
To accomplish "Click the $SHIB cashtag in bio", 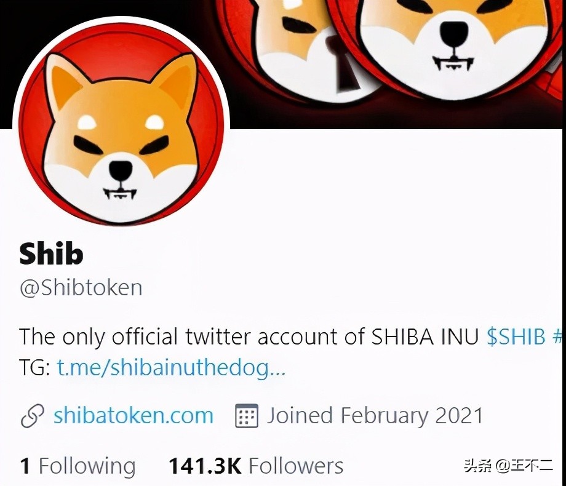I will click(516, 337).
